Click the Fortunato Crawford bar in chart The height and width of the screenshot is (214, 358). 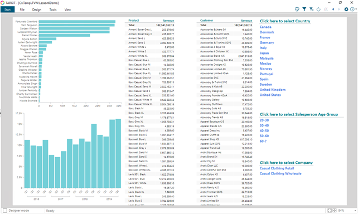[77, 22]
